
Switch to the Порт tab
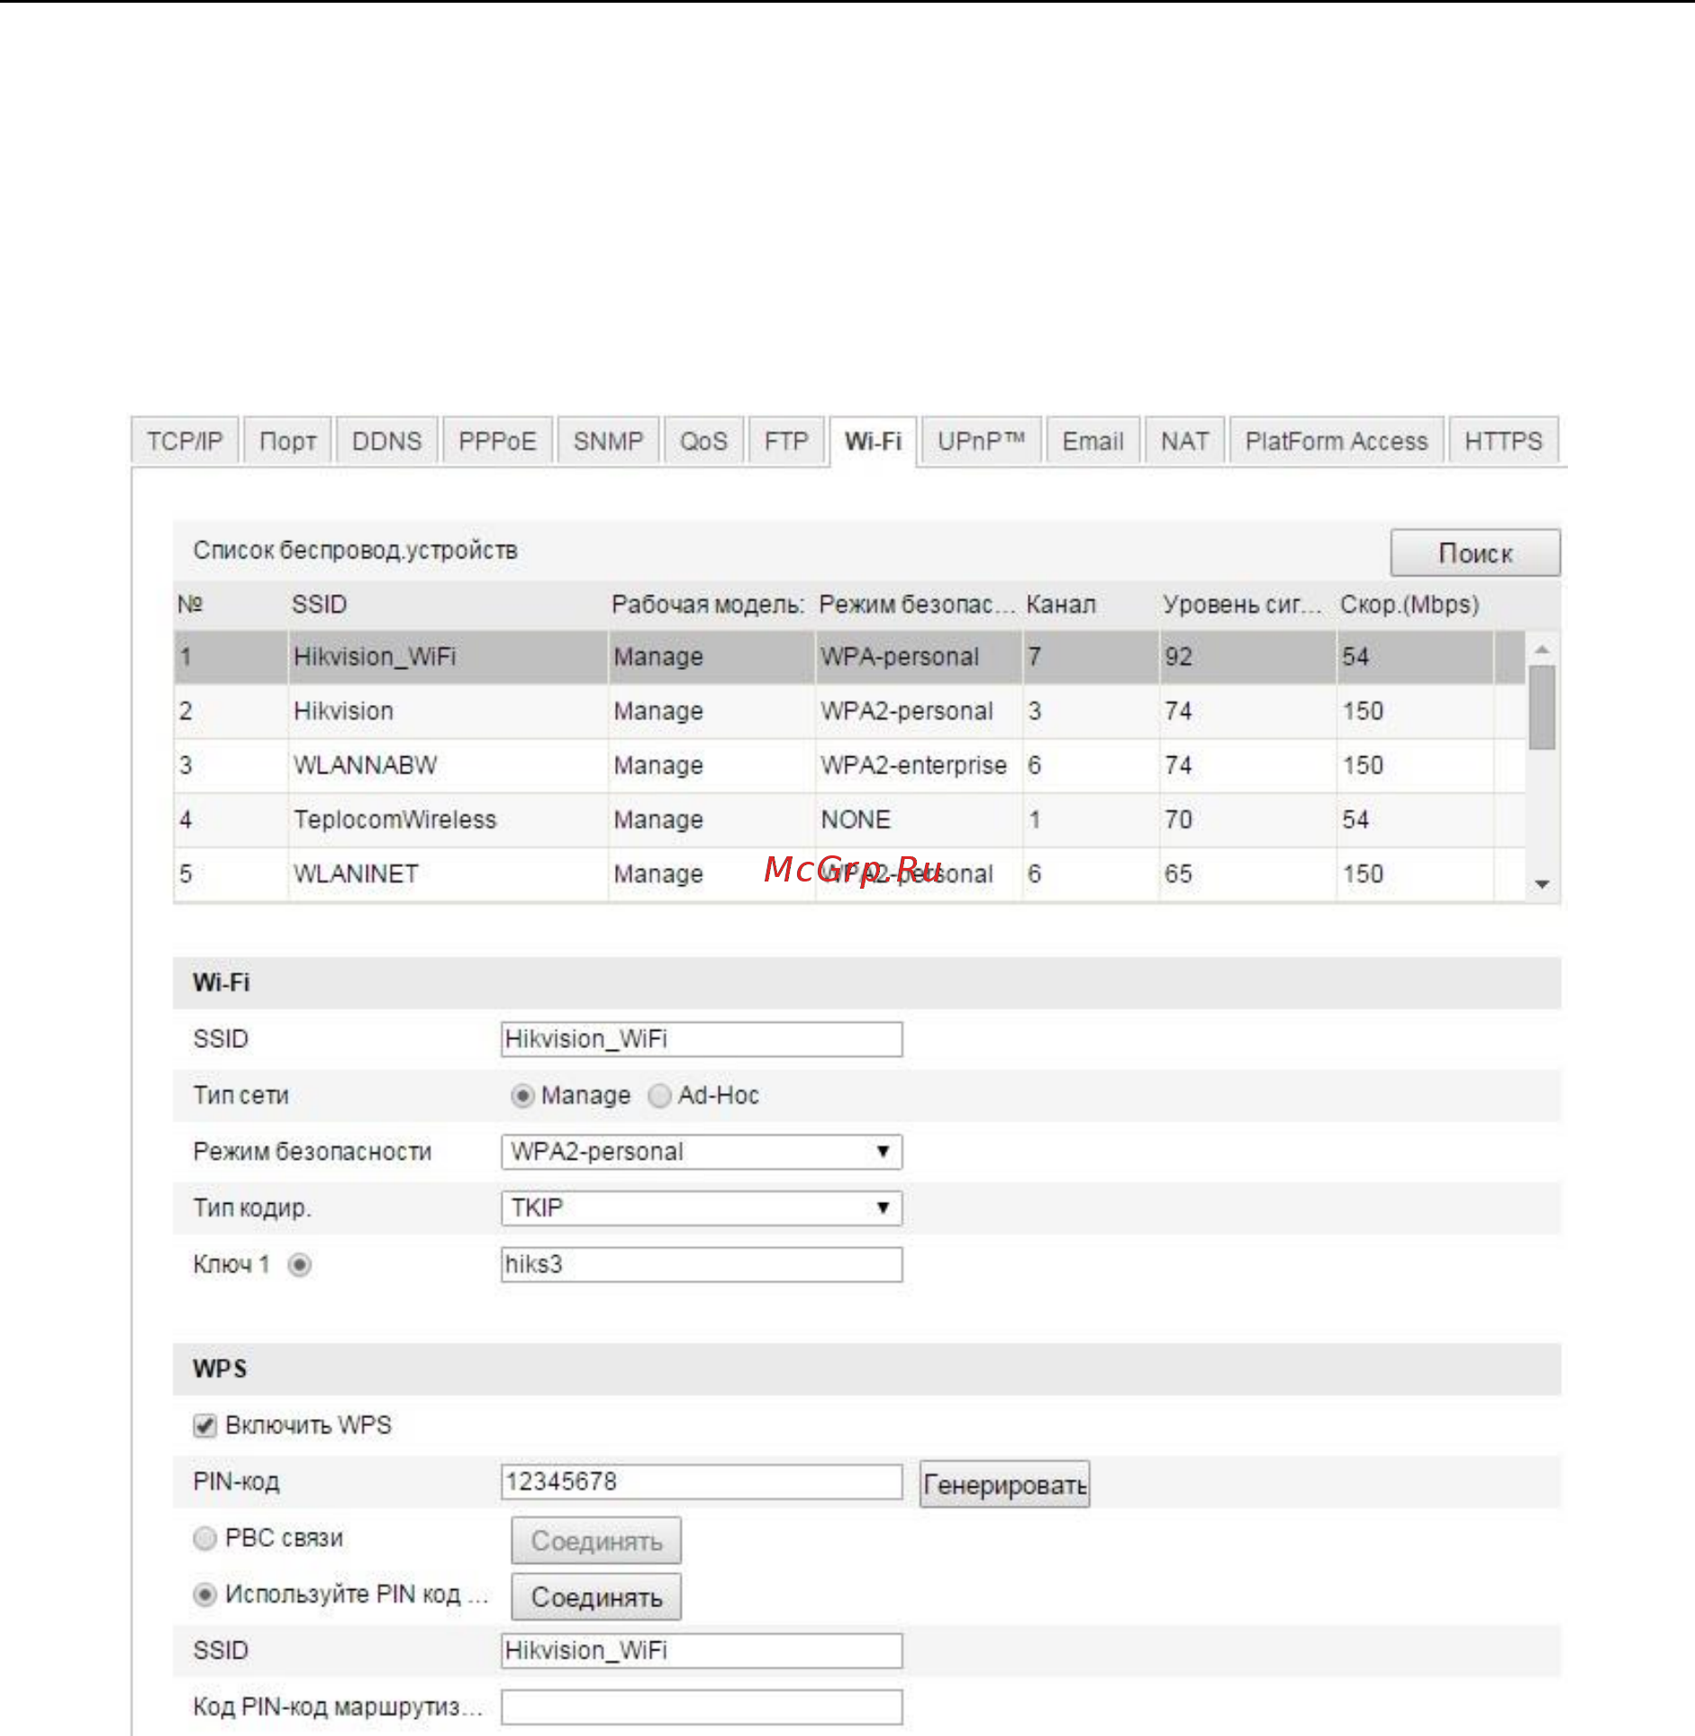(287, 441)
